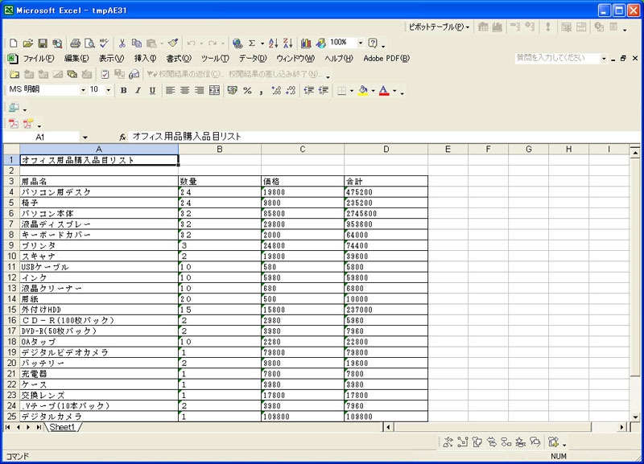
Task: Select row 10 header
Action: tap(11, 256)
